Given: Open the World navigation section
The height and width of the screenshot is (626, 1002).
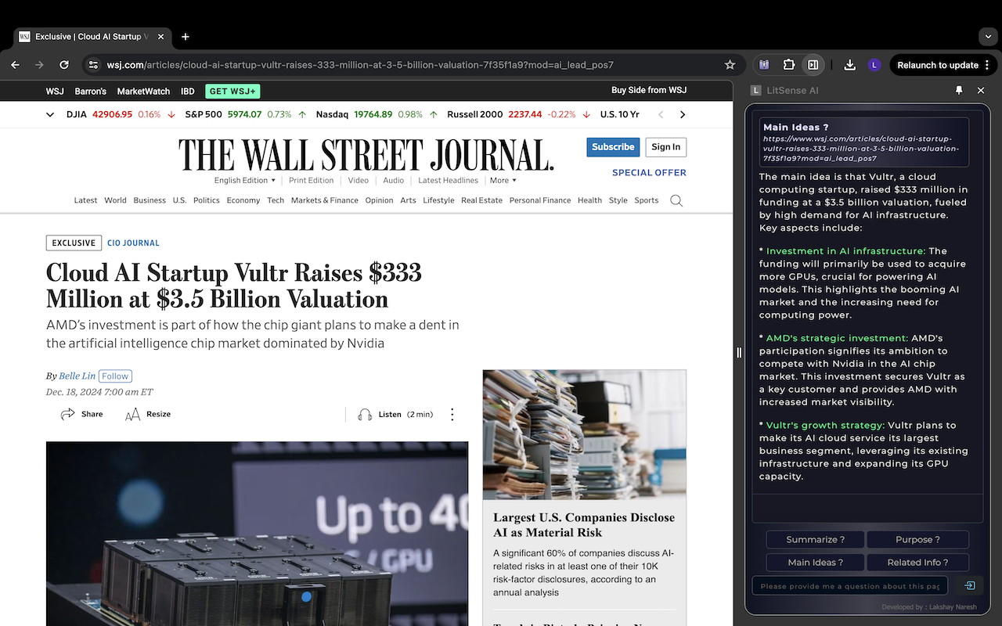Looking at the screenshot, I should pos(115,200).
